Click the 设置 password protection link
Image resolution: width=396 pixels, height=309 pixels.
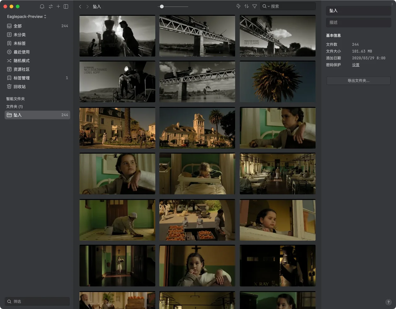[x=356, y=65]
